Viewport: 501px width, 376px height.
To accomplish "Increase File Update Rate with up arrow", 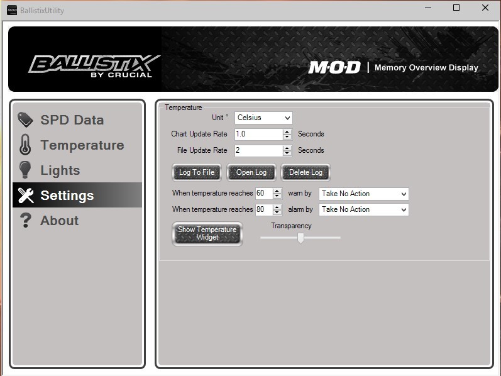I will tap(287, 148).
